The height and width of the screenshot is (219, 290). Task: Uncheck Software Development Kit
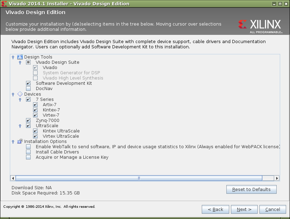(28, 83)
